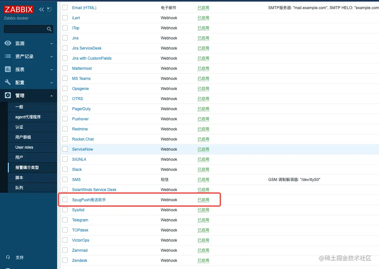The width and height of the screenshot is (379, 269).
Task: Open the VictorOps media type
Action: tap(81, 240)
